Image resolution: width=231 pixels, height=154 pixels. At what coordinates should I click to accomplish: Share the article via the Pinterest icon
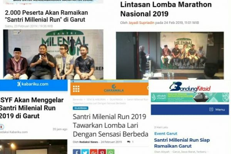click(102, 152)
